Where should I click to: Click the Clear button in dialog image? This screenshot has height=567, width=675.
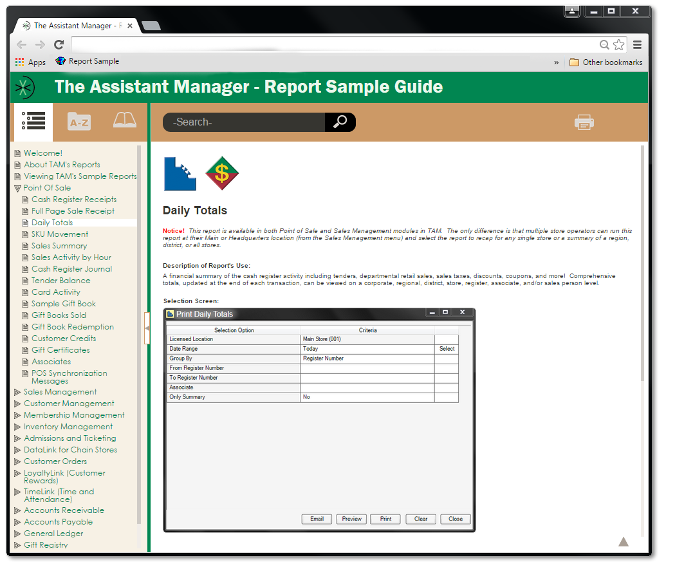click(421, 519)
